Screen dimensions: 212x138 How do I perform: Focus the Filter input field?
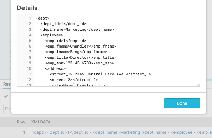(x=7, y=109)
